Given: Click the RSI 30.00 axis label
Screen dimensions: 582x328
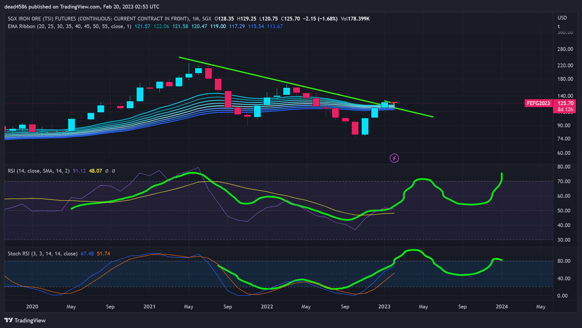Looking at the screenshot, I should pos(564,240).
